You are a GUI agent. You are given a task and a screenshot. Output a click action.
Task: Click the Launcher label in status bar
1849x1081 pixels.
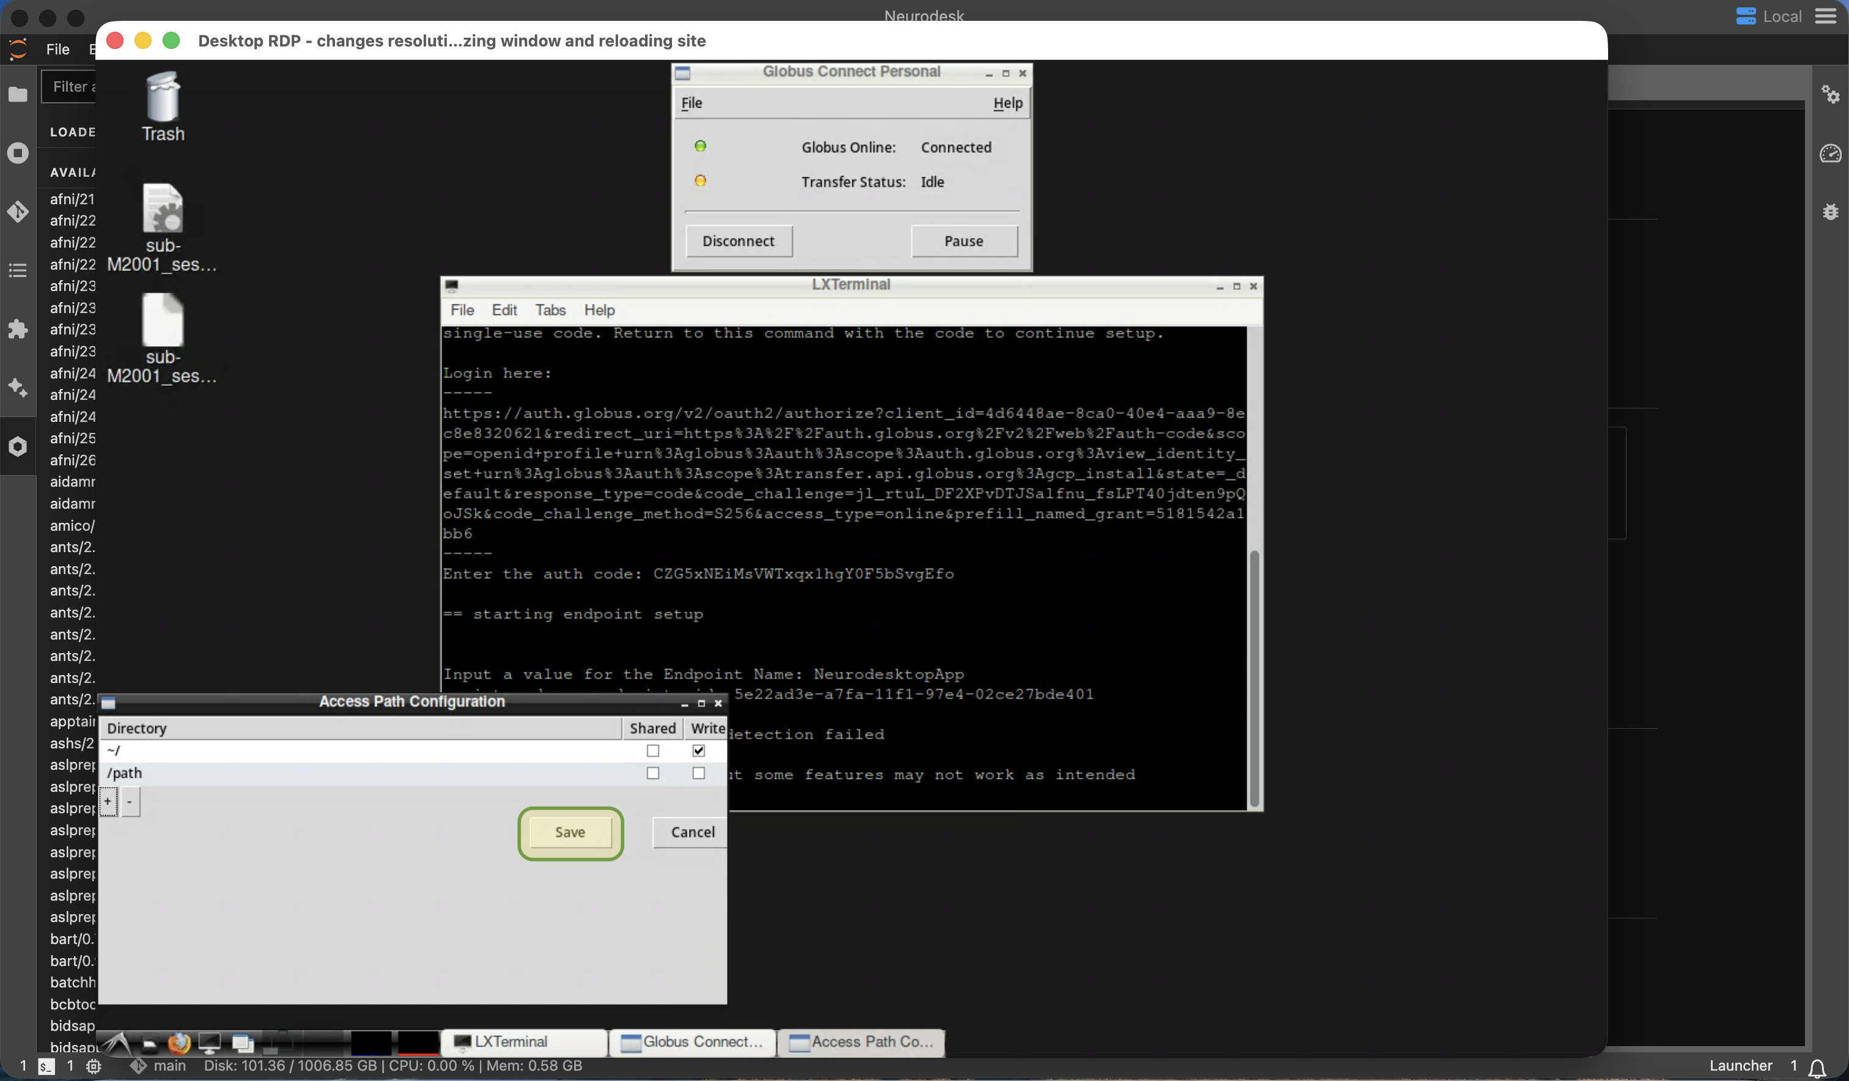pyautogui.click(x=1740, y=1066)
